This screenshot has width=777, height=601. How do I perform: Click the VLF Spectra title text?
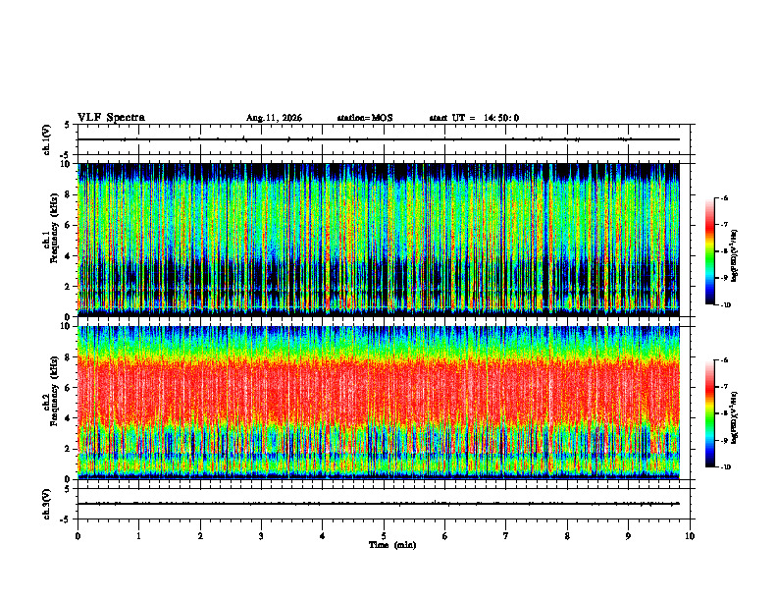click(112, 118)
